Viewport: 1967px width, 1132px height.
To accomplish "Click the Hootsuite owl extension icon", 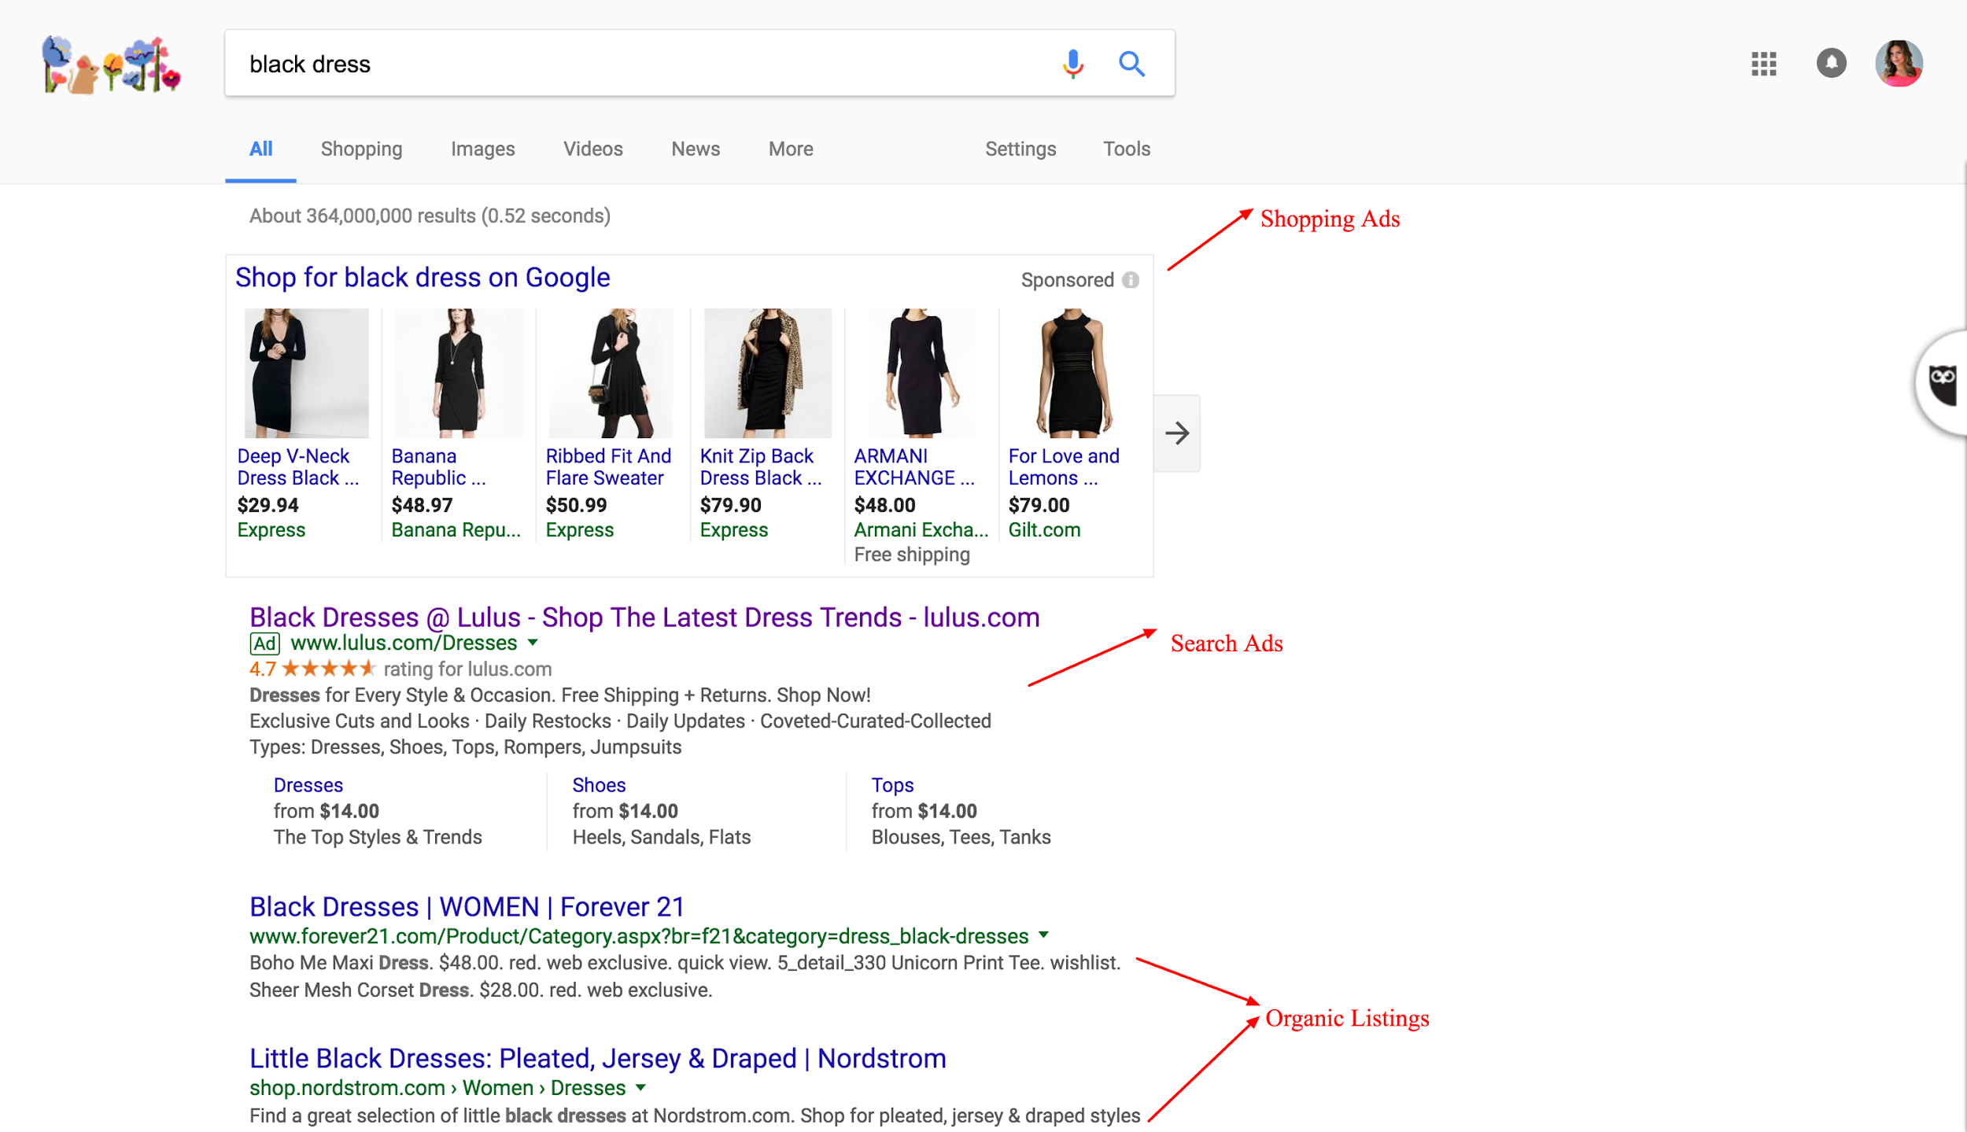I will pyautogui.click(x=1943, y=384).
